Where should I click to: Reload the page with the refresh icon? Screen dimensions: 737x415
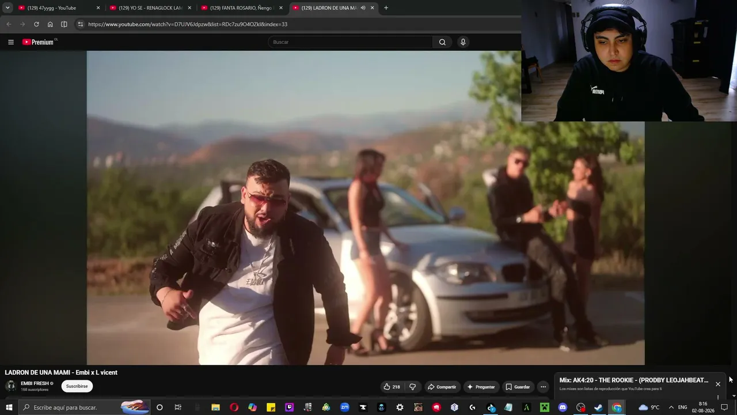point(36,24)
